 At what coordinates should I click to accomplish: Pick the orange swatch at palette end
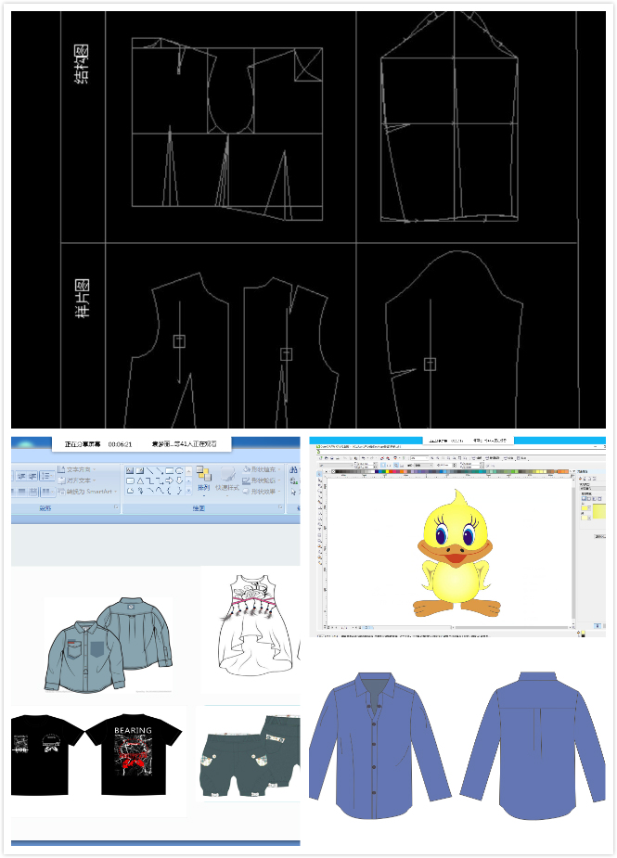[x=566, y=472]
